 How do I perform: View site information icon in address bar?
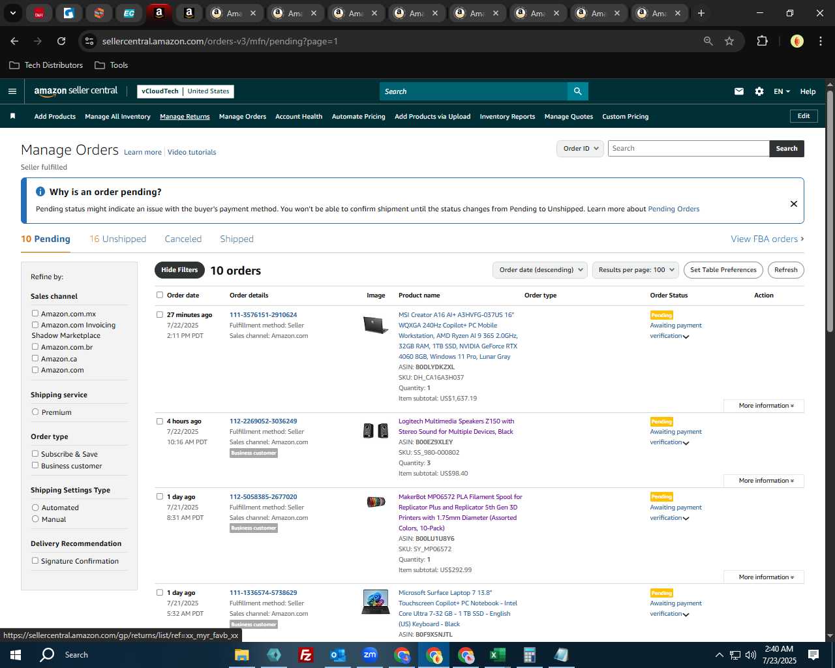[x=89, y=41]
